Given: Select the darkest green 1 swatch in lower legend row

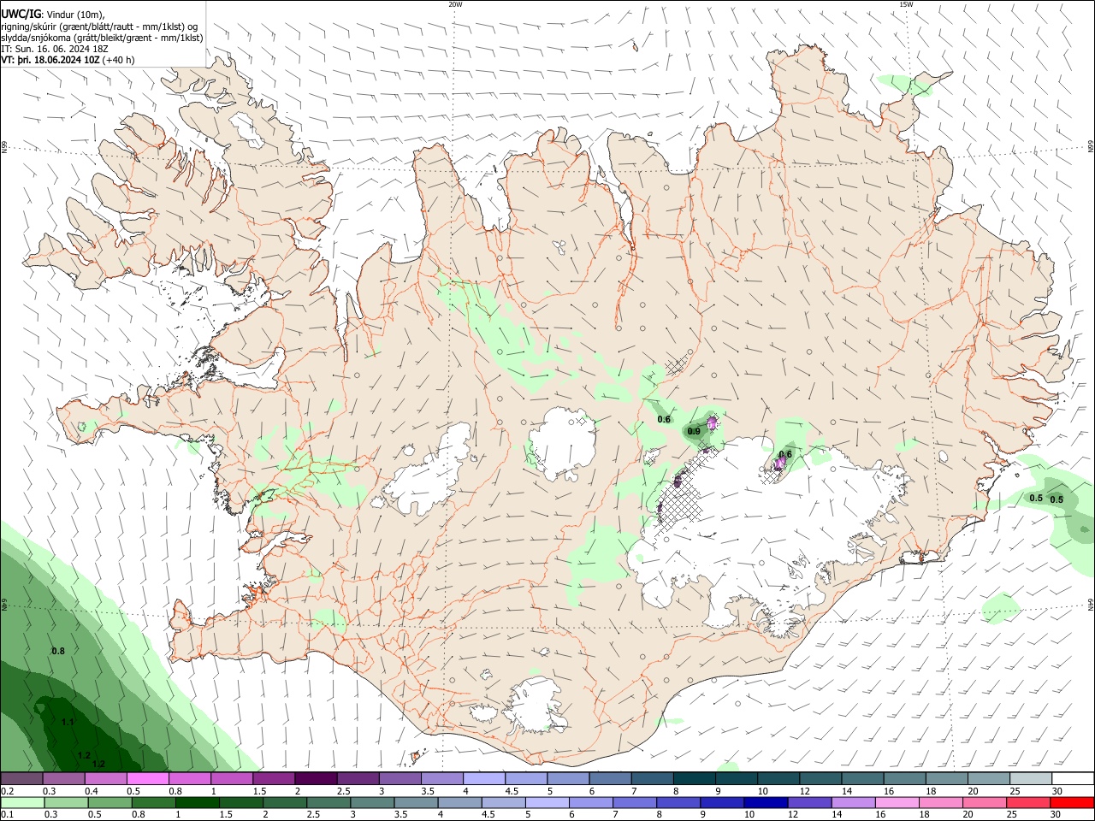Looking at the screenshot, I should 197,802.
